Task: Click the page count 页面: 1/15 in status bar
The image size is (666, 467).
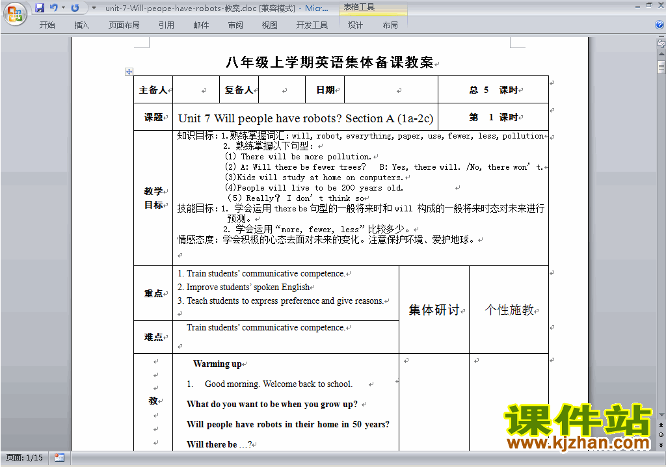Action: point(24,458)
